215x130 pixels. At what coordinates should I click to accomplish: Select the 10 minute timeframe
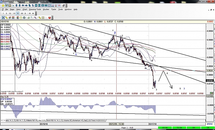[10, 13]
